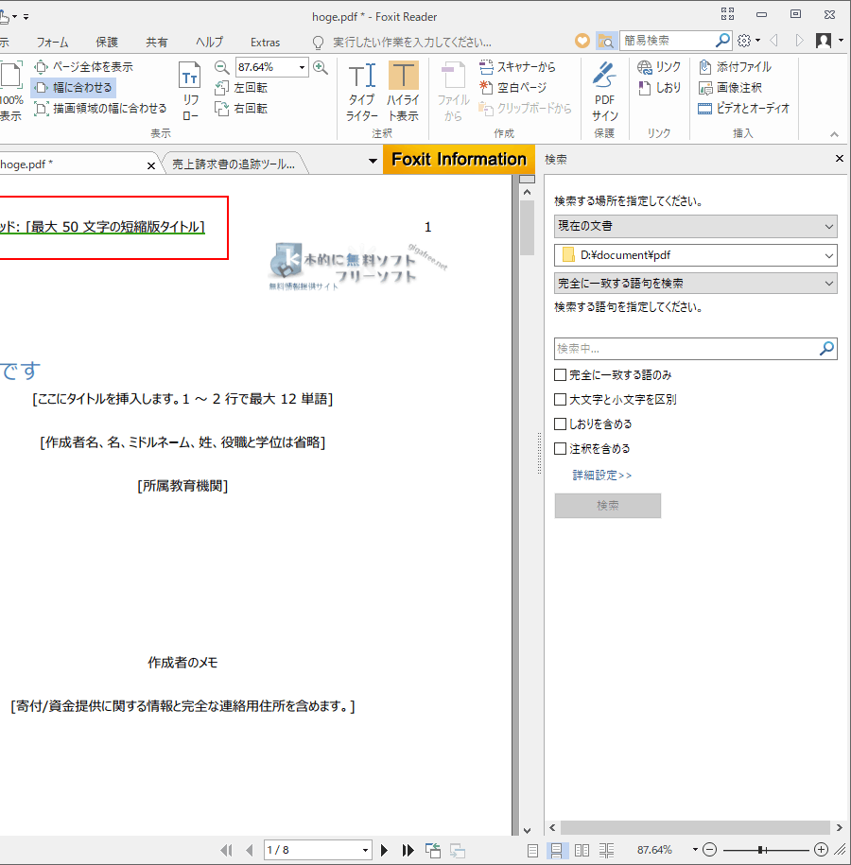Switch to the 売上請求書の追跡ツール tab
This screenshot has width=851, height=865.
(234, 164)
